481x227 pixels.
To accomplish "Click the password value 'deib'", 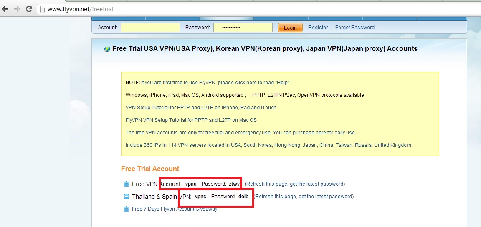I will point(243,196).
